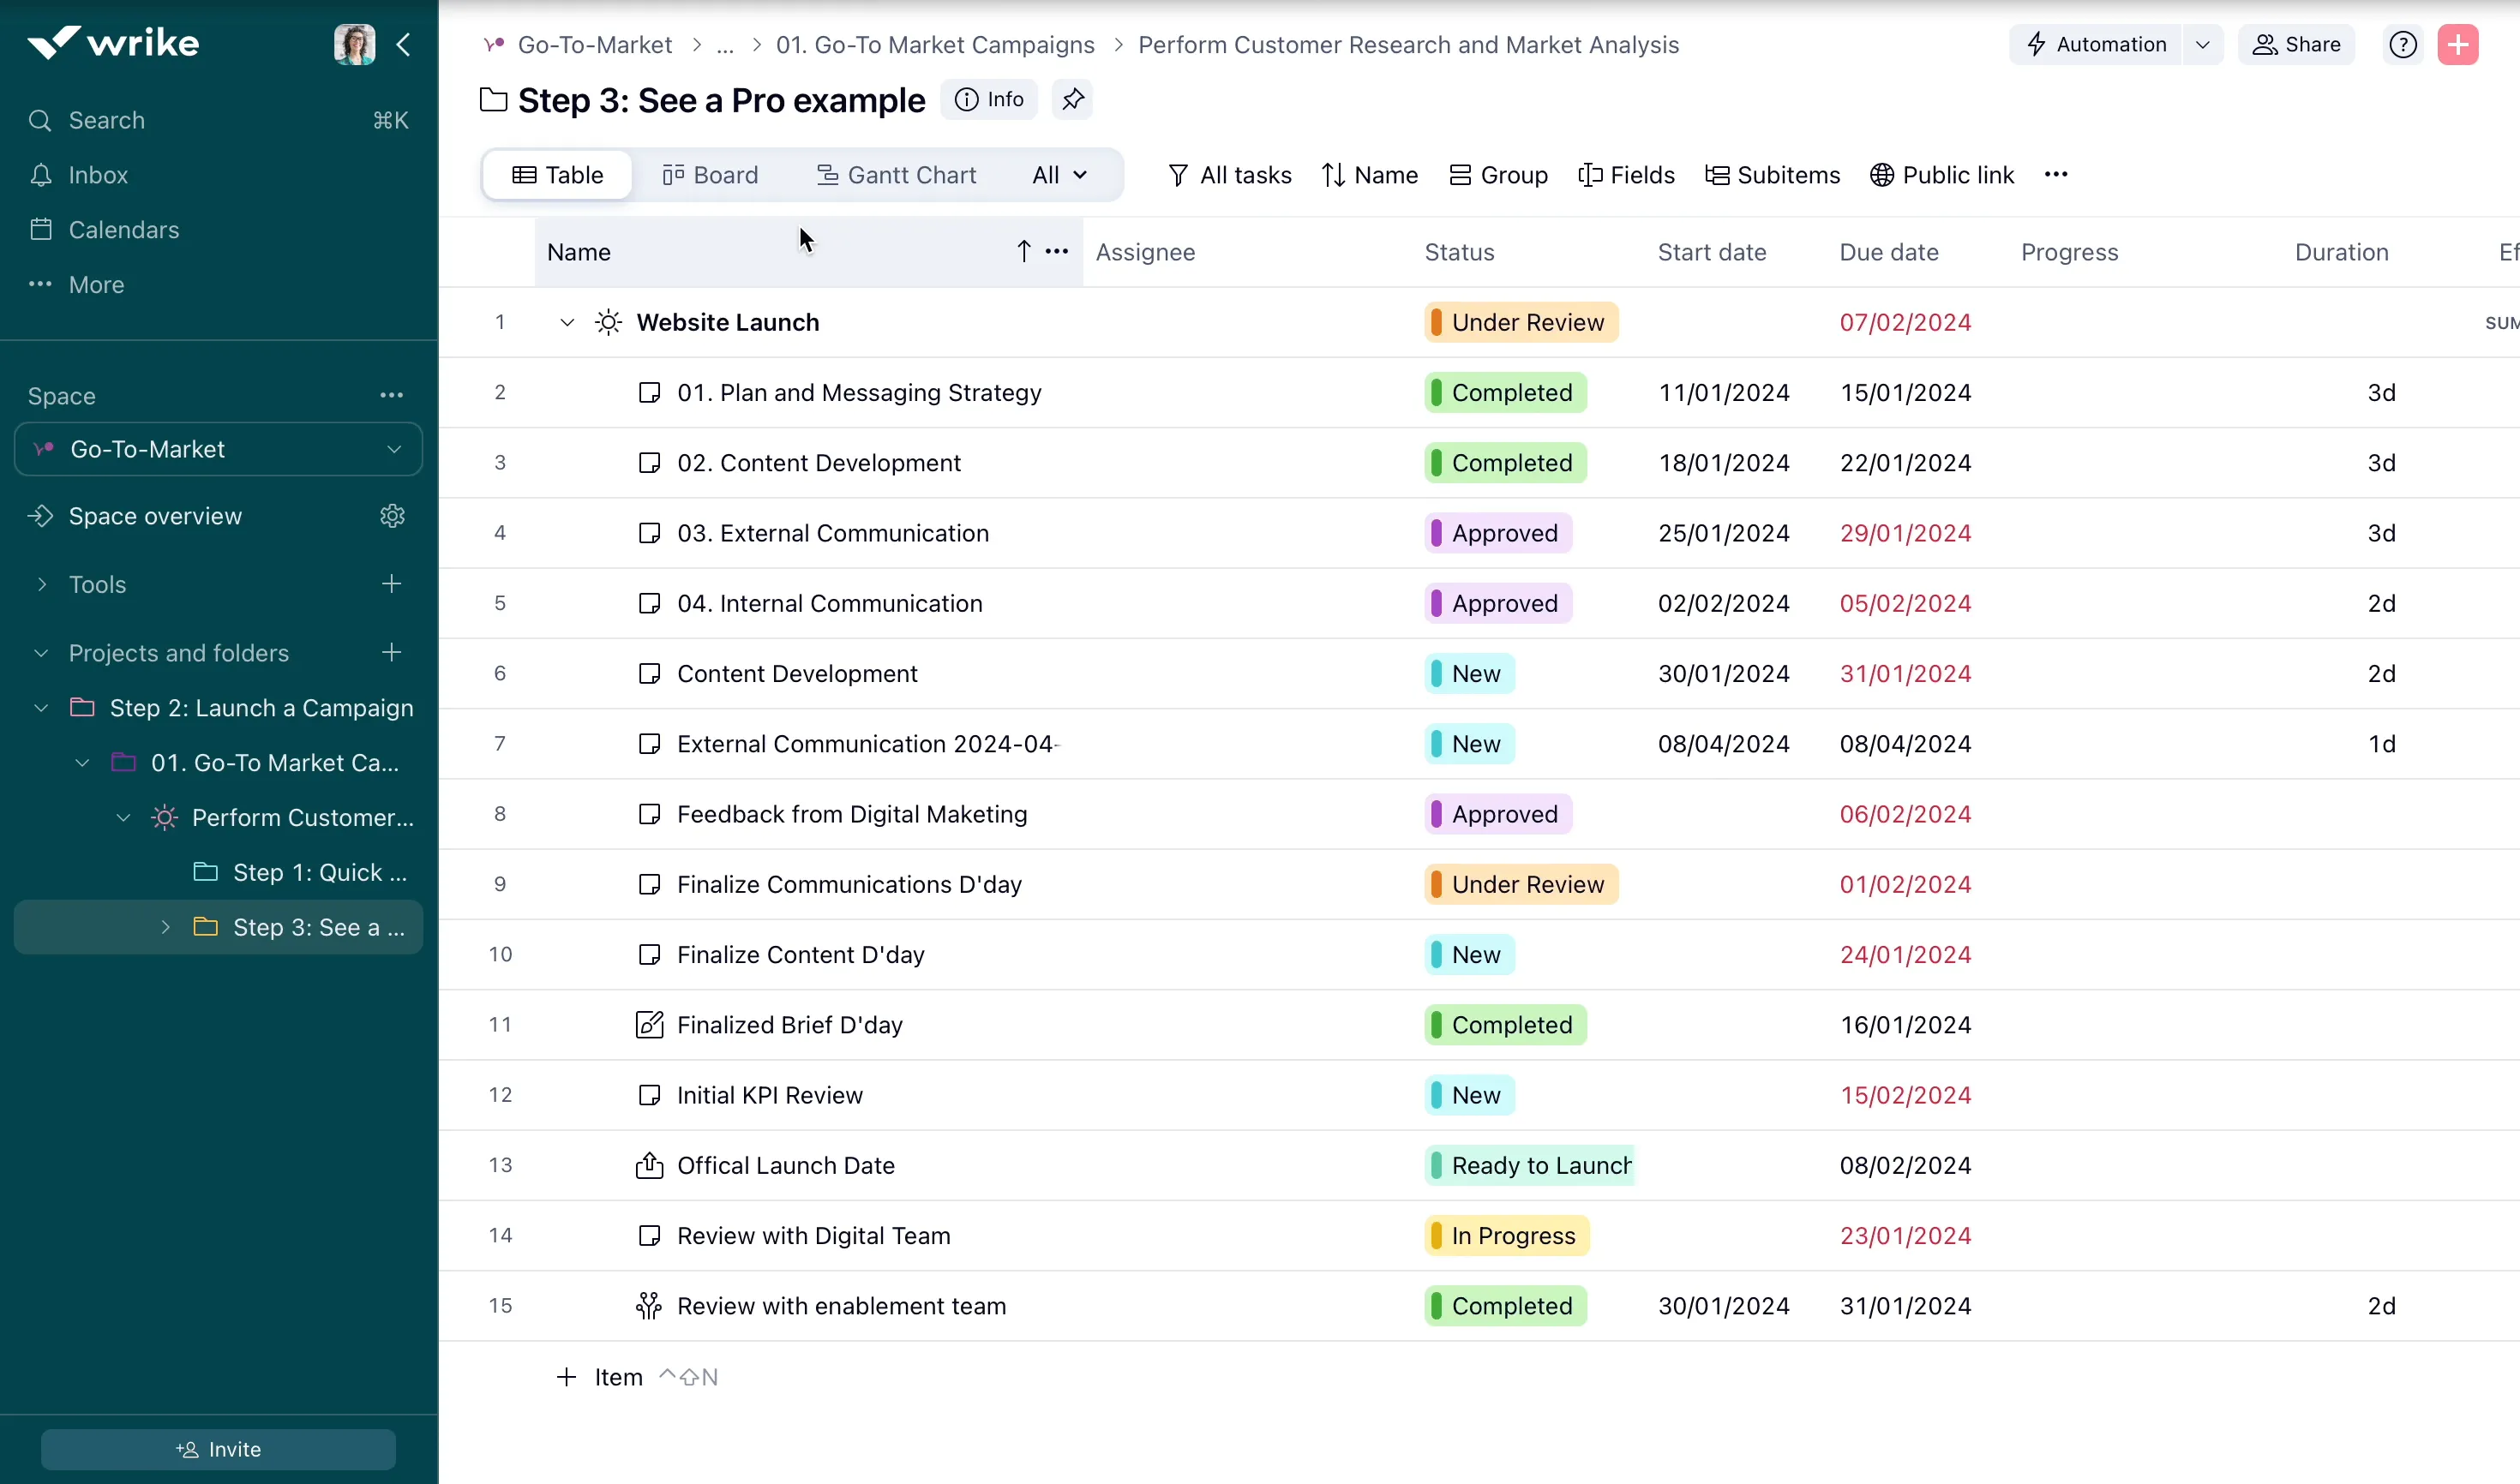Open Help via the question mark icon
This screenshot has height=1484, width=2520.
tap(2403, 44)
